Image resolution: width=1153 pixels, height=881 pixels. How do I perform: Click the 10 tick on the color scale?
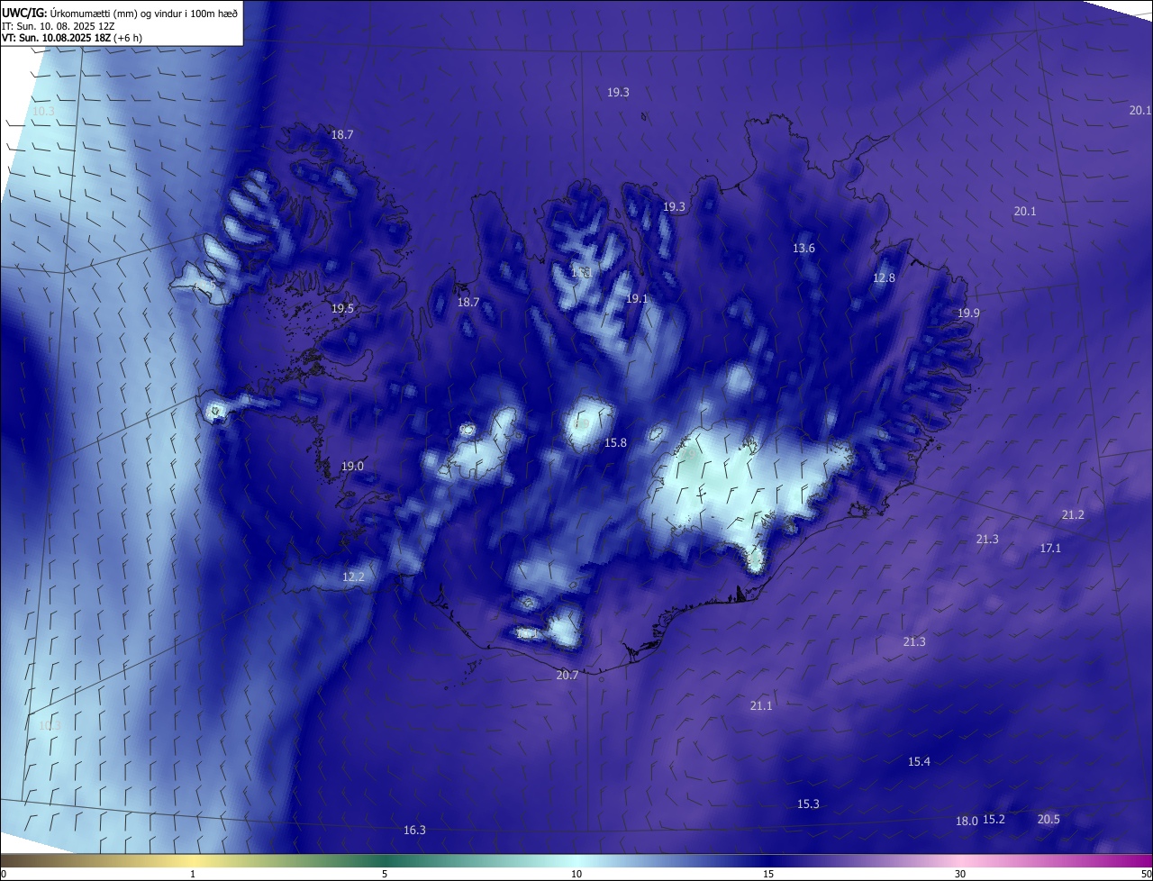coord(576,875)
